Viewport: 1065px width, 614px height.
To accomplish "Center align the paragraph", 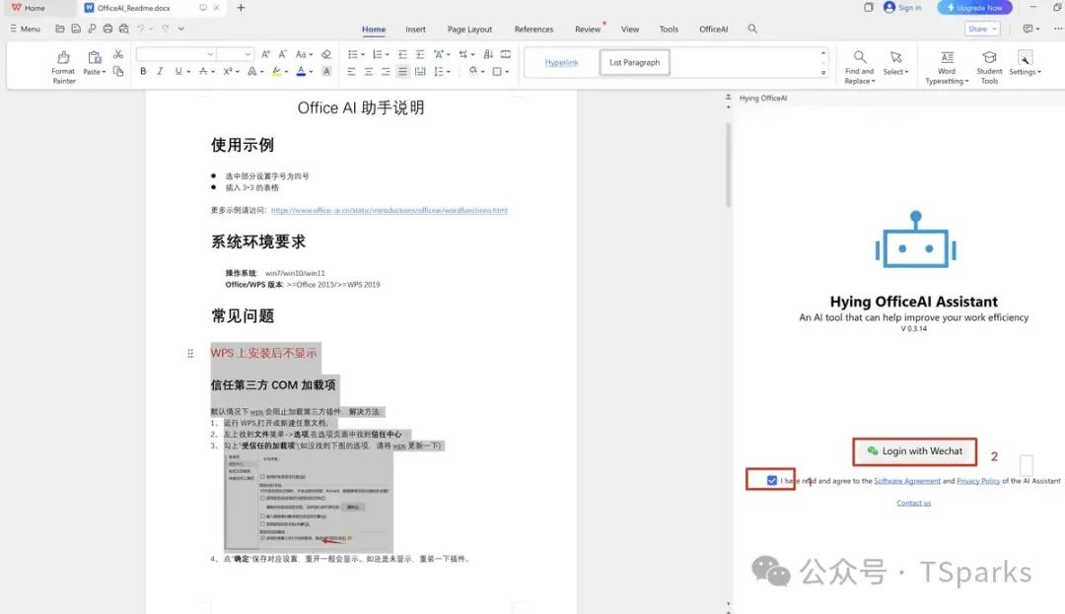I will 368,71.
